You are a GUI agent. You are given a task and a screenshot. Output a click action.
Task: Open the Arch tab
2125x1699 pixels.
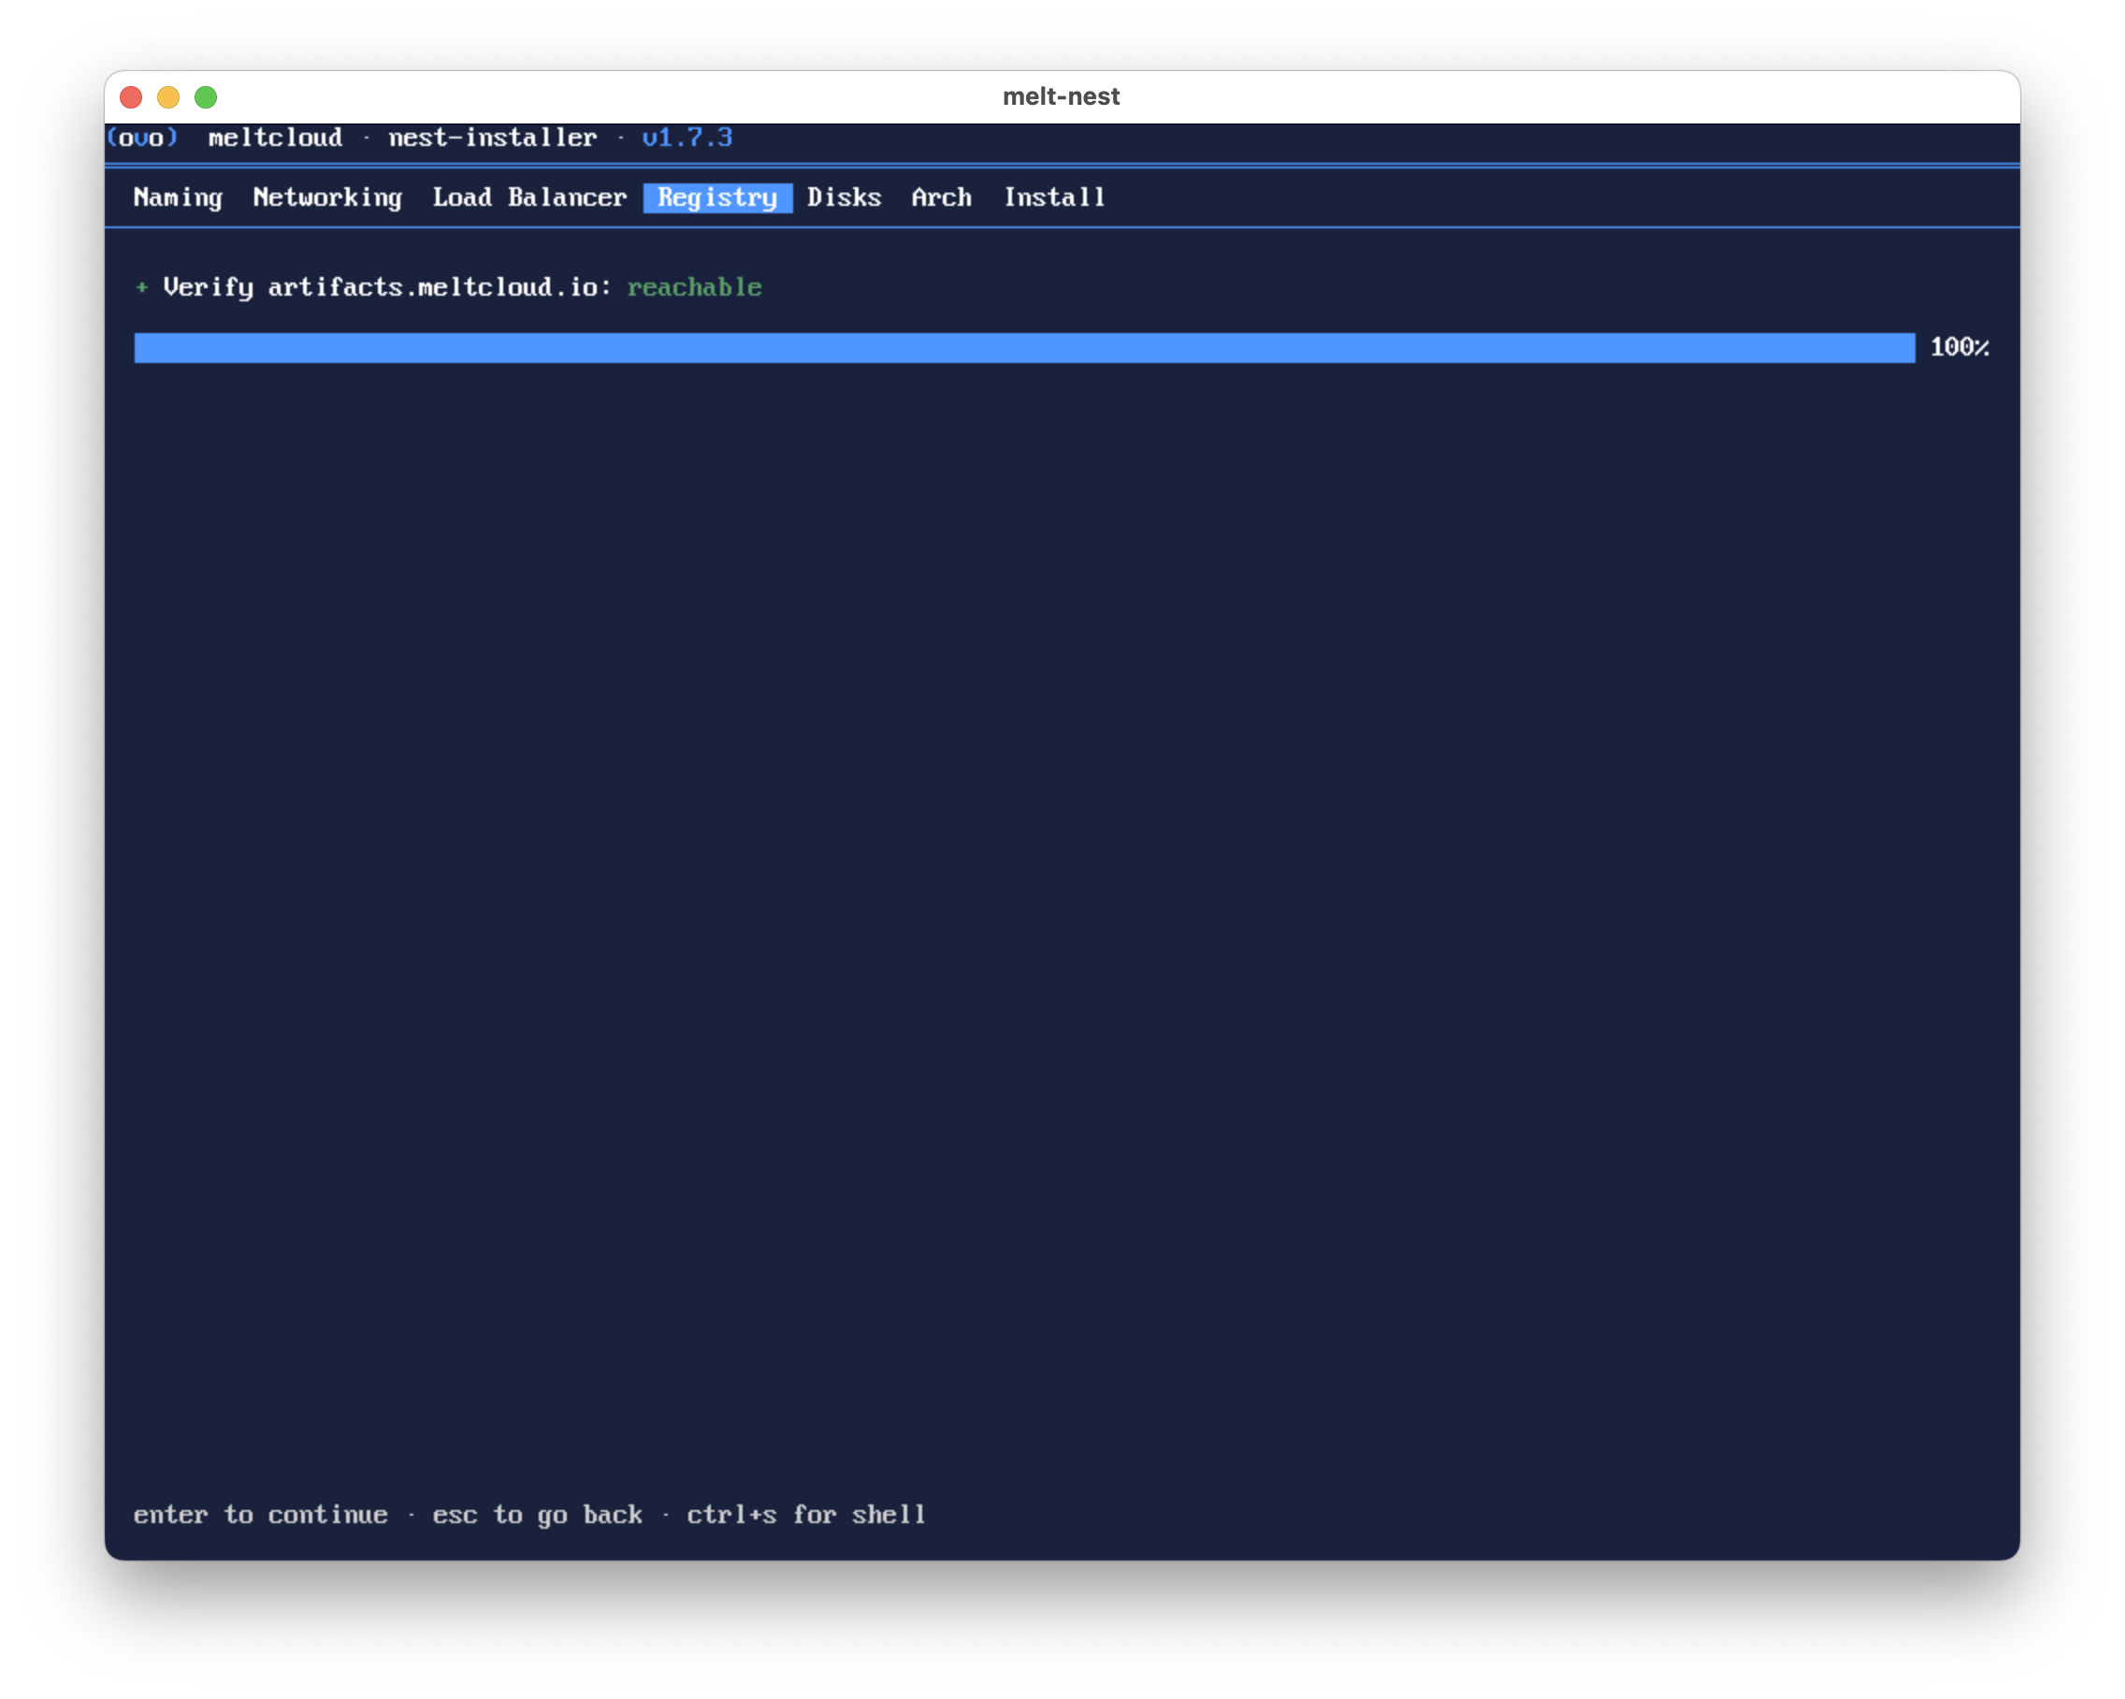(941, 198)
